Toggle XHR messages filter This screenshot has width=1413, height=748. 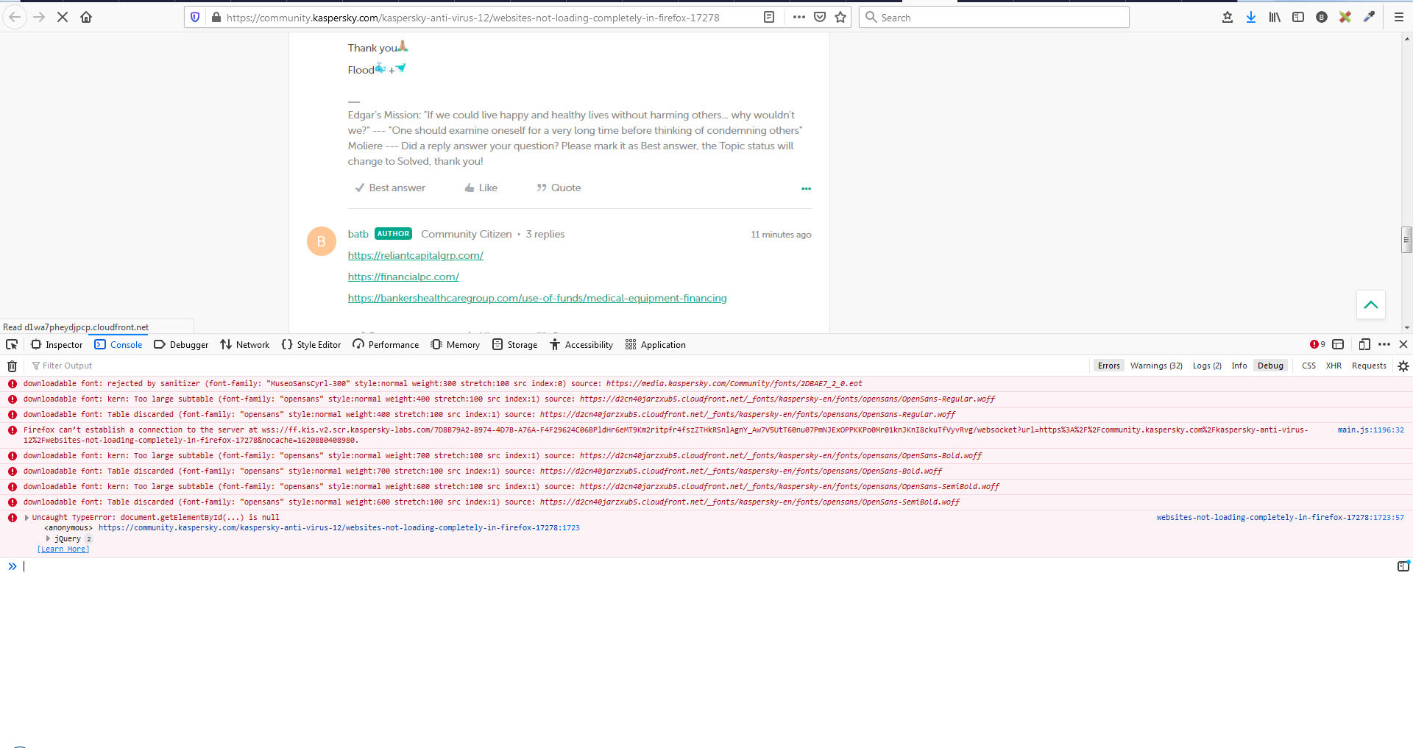coord(1334,366)
